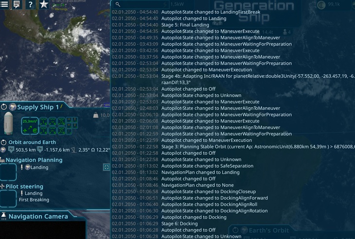Image resolution: width=355 pixels, height=239 pixels.
Task: Click the Earth icon beside Landing plan
Action: tap(28, 167)
